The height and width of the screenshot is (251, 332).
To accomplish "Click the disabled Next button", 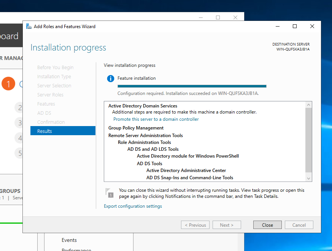I will 227,225.
